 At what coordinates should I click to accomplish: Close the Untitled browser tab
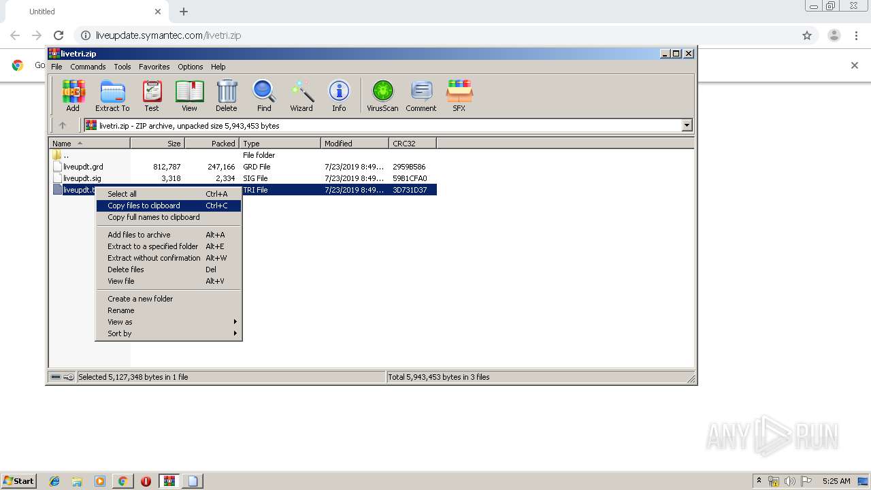(158, 12)
